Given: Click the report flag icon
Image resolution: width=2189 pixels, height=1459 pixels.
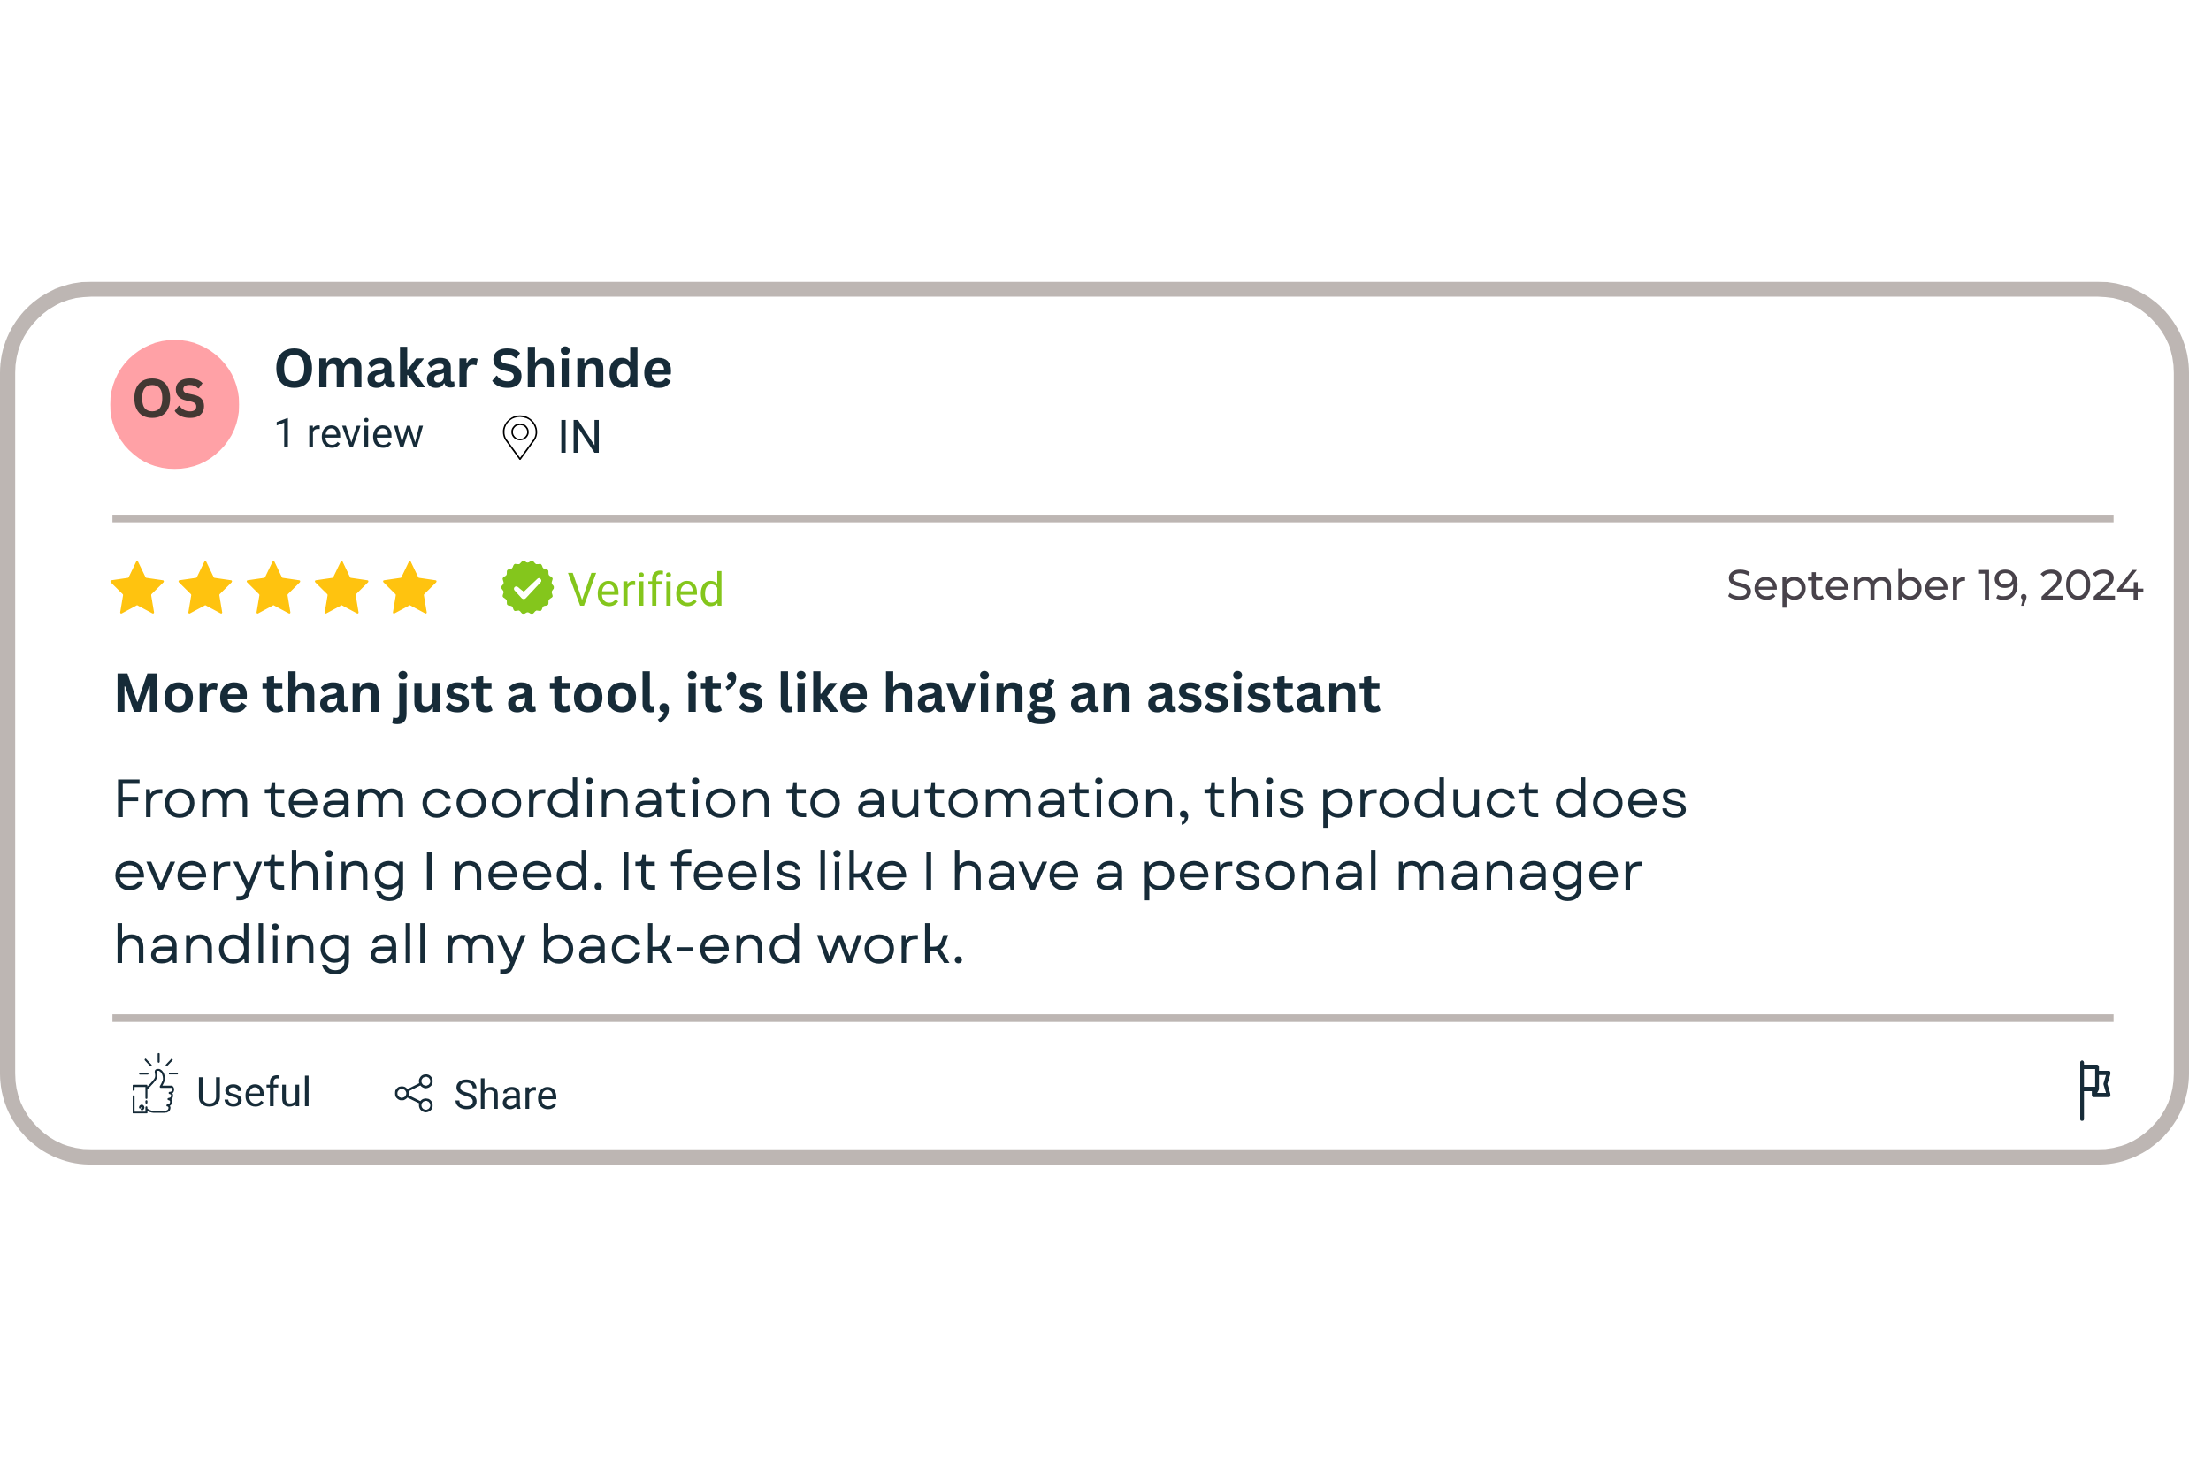Looking at the screenshot, I should [x=2095, y=1090].
